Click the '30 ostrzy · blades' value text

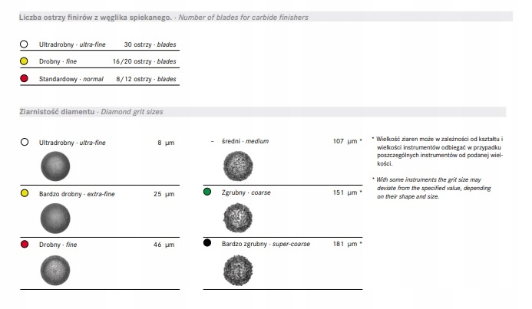pos(150,44)
